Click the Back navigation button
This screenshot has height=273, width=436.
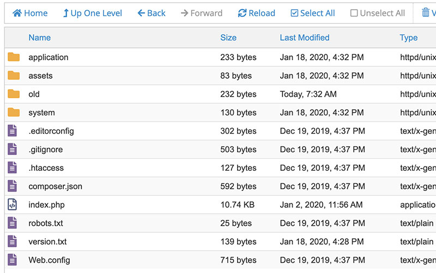pyautogui.click(x=151, y=13)
